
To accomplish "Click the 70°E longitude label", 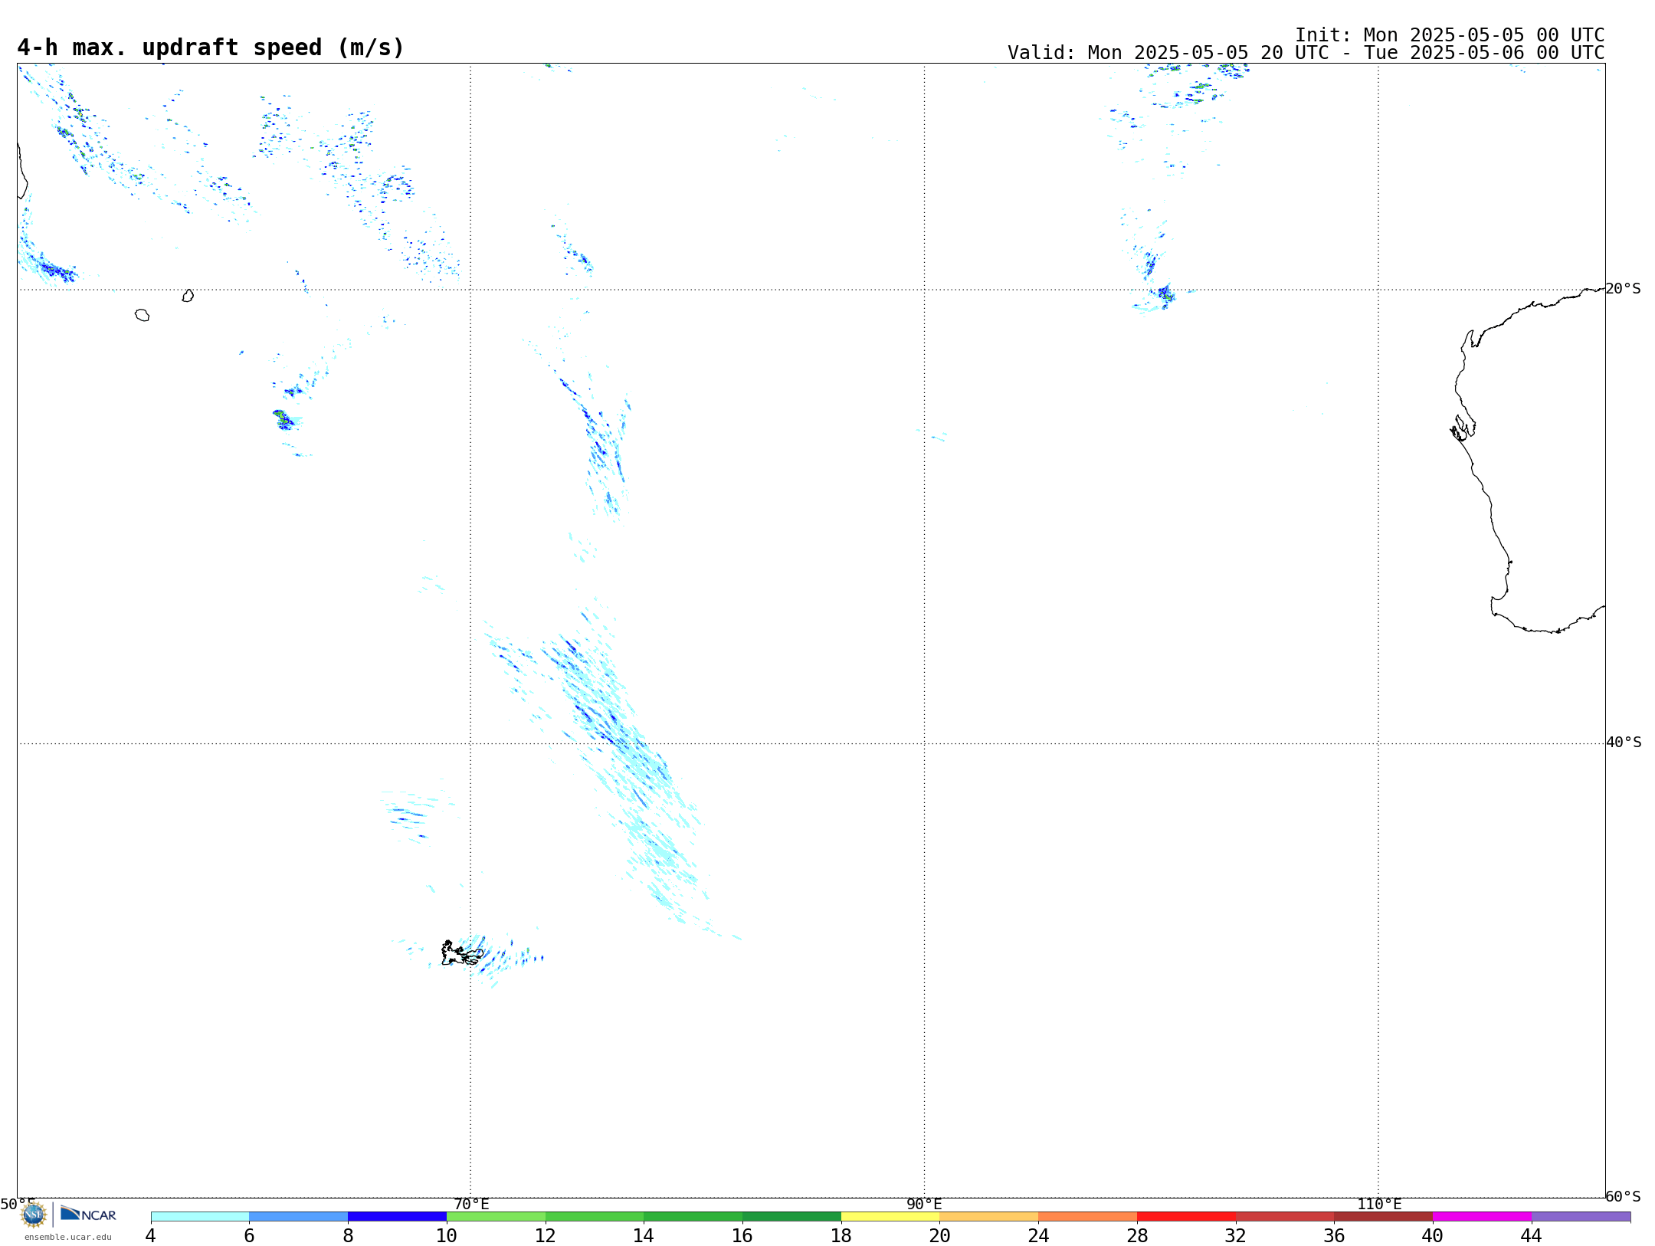I will pyautogui.click(x=471, y=1204).
